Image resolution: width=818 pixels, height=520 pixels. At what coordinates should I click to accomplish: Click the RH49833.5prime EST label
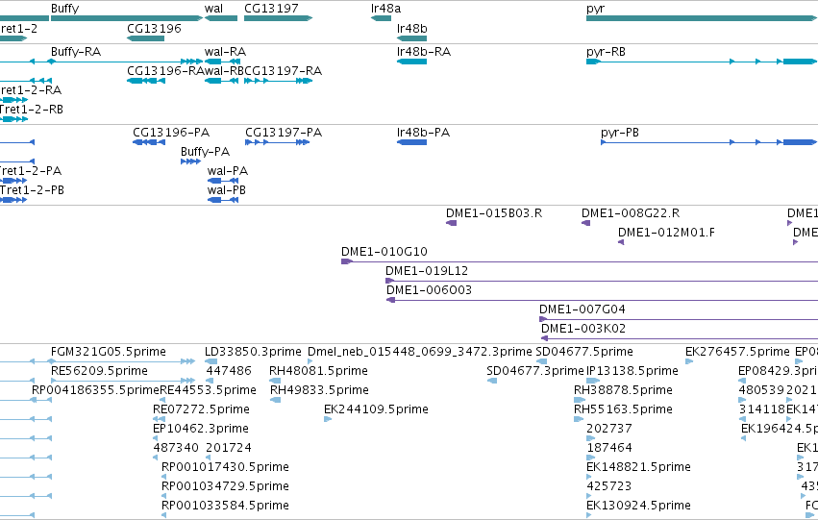[319, 390]
